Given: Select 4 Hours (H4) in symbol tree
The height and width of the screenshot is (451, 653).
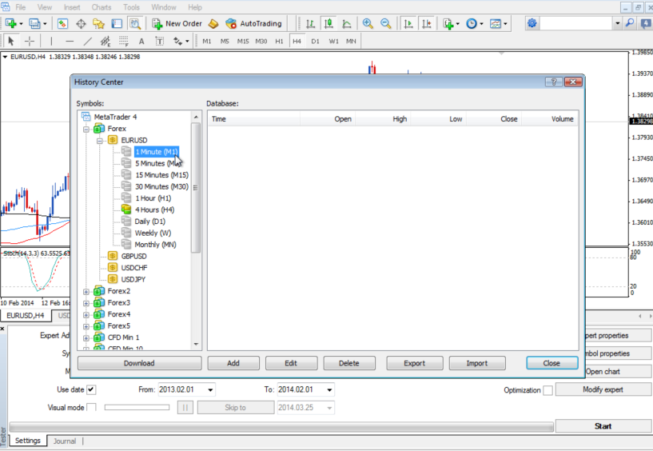Looking at the screenshot, I should tap(154, 210).
